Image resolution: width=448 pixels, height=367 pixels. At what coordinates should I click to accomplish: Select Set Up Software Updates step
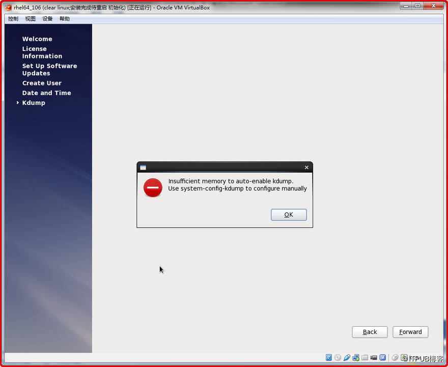pos(49,69)
